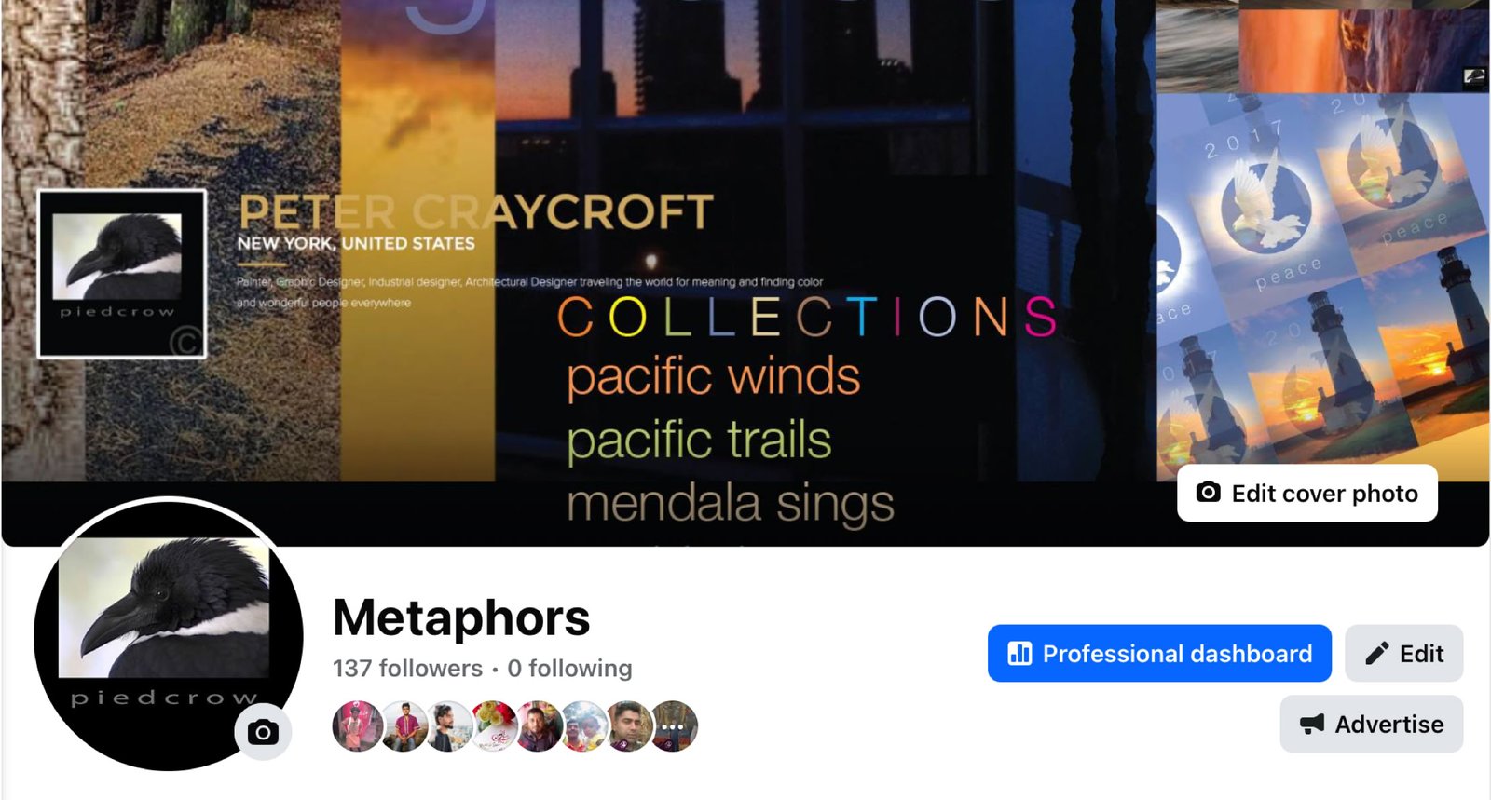Open the first follower avatar with pink background
The image size is (1491, 800).
[x=358, y=726]
